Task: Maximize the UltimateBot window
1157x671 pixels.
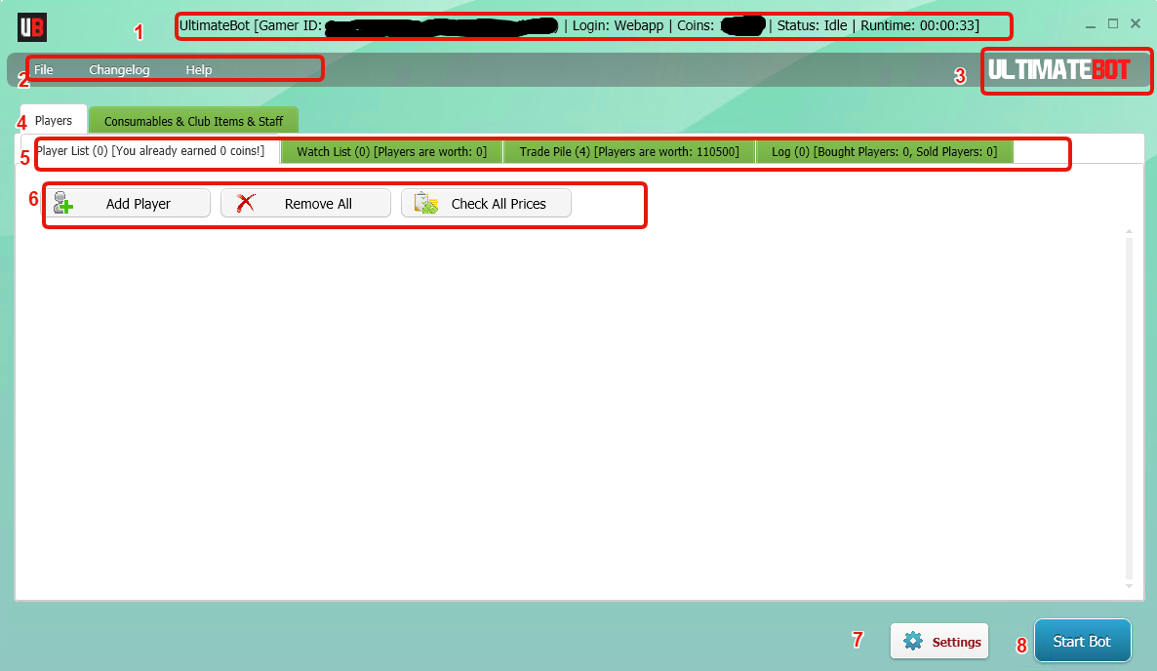Action: (x=1113, y=24)
